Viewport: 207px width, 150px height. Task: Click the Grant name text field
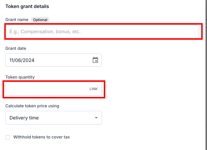click(x=102, y=31)
